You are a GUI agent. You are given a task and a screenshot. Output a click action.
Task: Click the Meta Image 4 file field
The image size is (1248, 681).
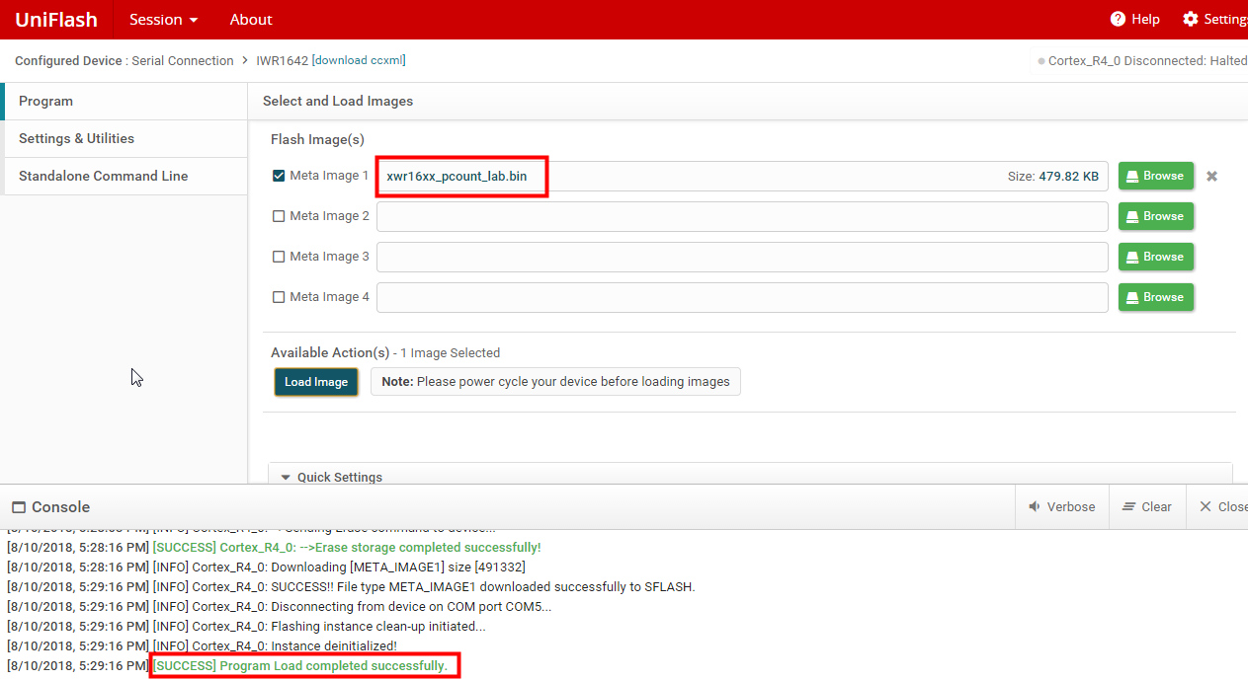pyautogui.click(x=742, y=298)
